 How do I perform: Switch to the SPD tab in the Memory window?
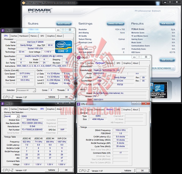click(x=118, y=110)
